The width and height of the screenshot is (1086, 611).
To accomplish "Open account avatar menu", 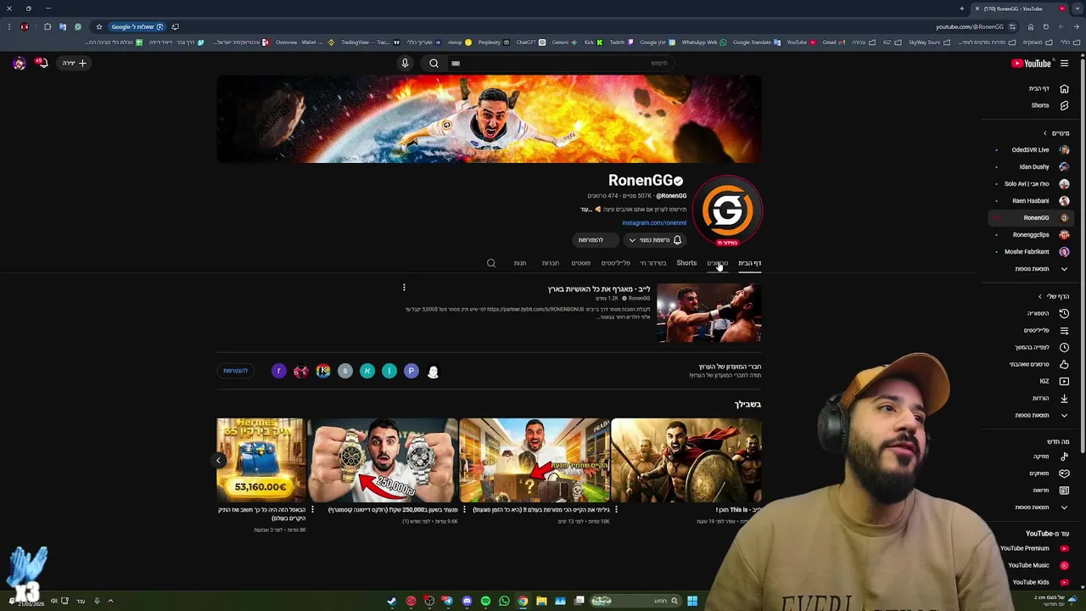I will [x=19, y=63].
